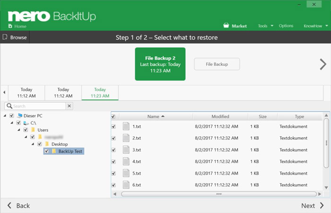Click the Home icon under the Nero logo
The image size is (331, 213).
pyautogui.click(x=10, y=26)
